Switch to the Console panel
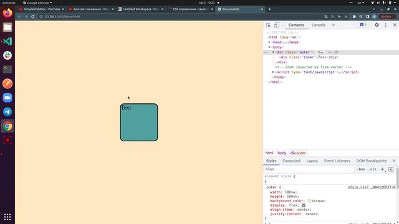The height and width of the screenshot is (224, 399). tap(319, 25)
